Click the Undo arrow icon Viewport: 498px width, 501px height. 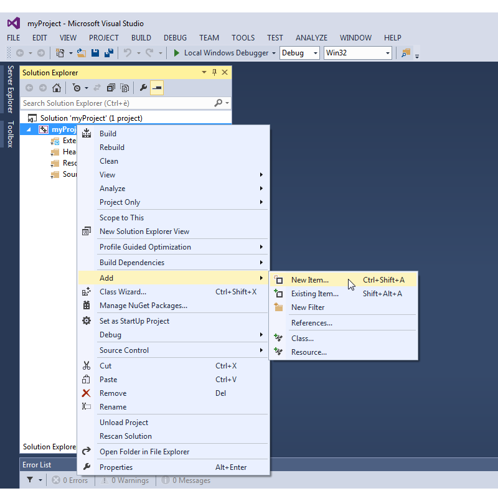pyautogui.click(x=128, y=53)
